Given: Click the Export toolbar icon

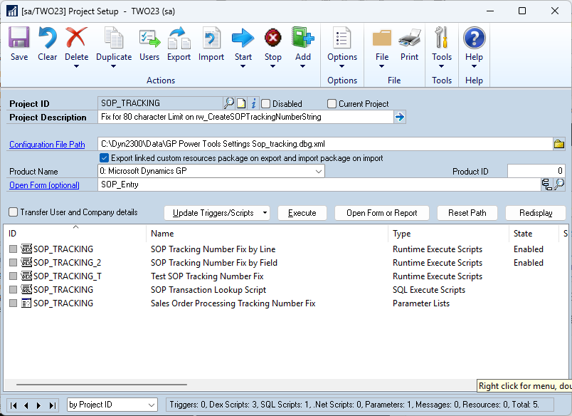Looking at the screenshot, I should click(179, 38).
